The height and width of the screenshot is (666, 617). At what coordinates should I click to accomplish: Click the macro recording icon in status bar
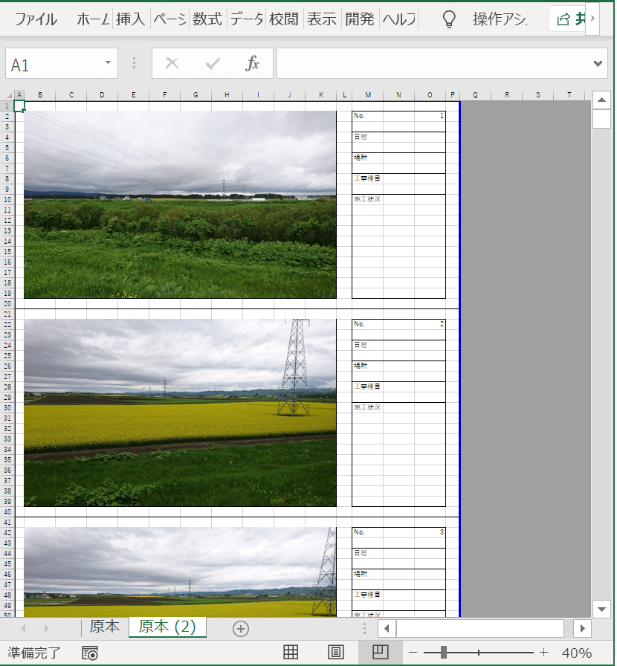pyautogui.click(x=90, y=653)
